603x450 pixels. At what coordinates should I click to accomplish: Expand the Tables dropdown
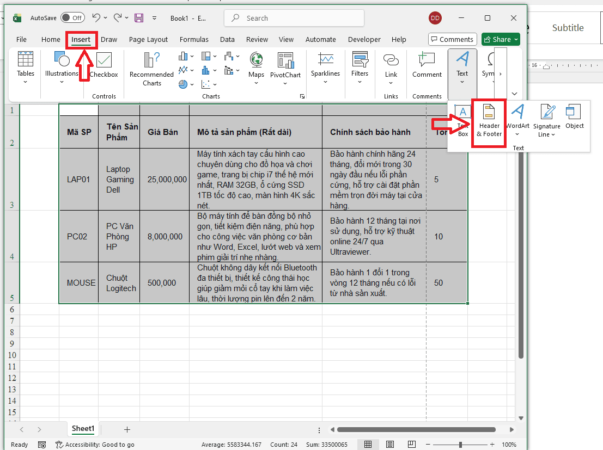click(26, 82)
